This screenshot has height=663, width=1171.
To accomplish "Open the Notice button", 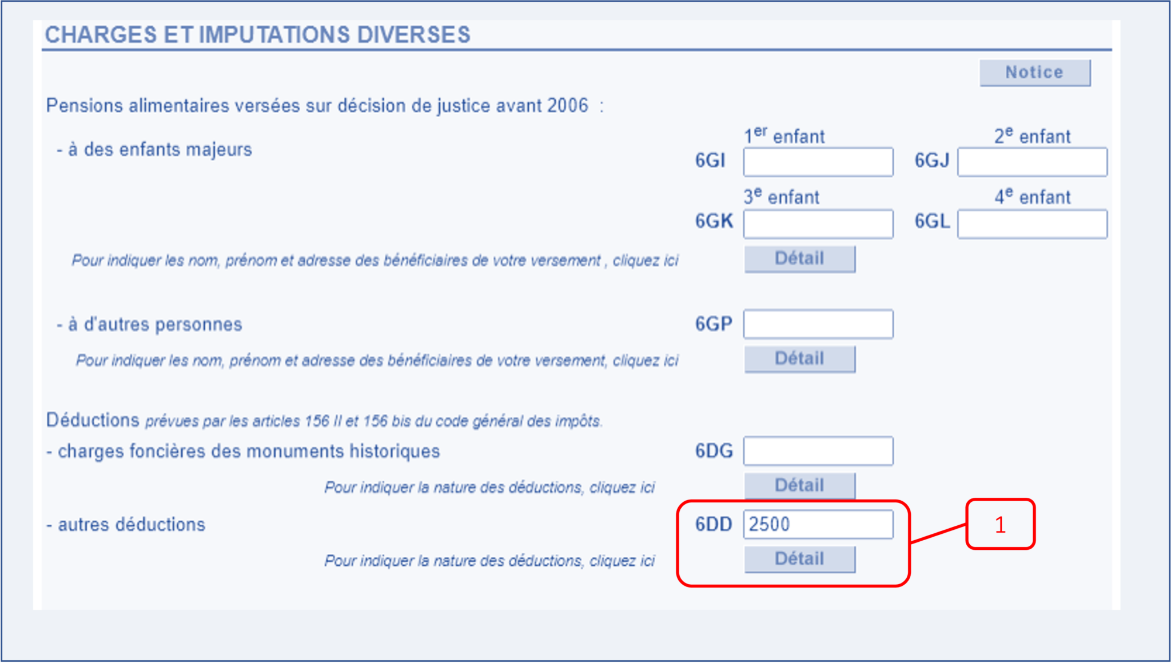I will click(x=1034, y=73).
